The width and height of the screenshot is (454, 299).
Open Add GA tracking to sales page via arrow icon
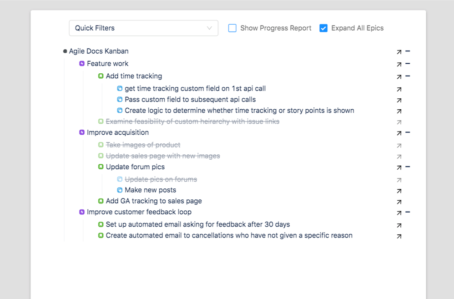399,202
